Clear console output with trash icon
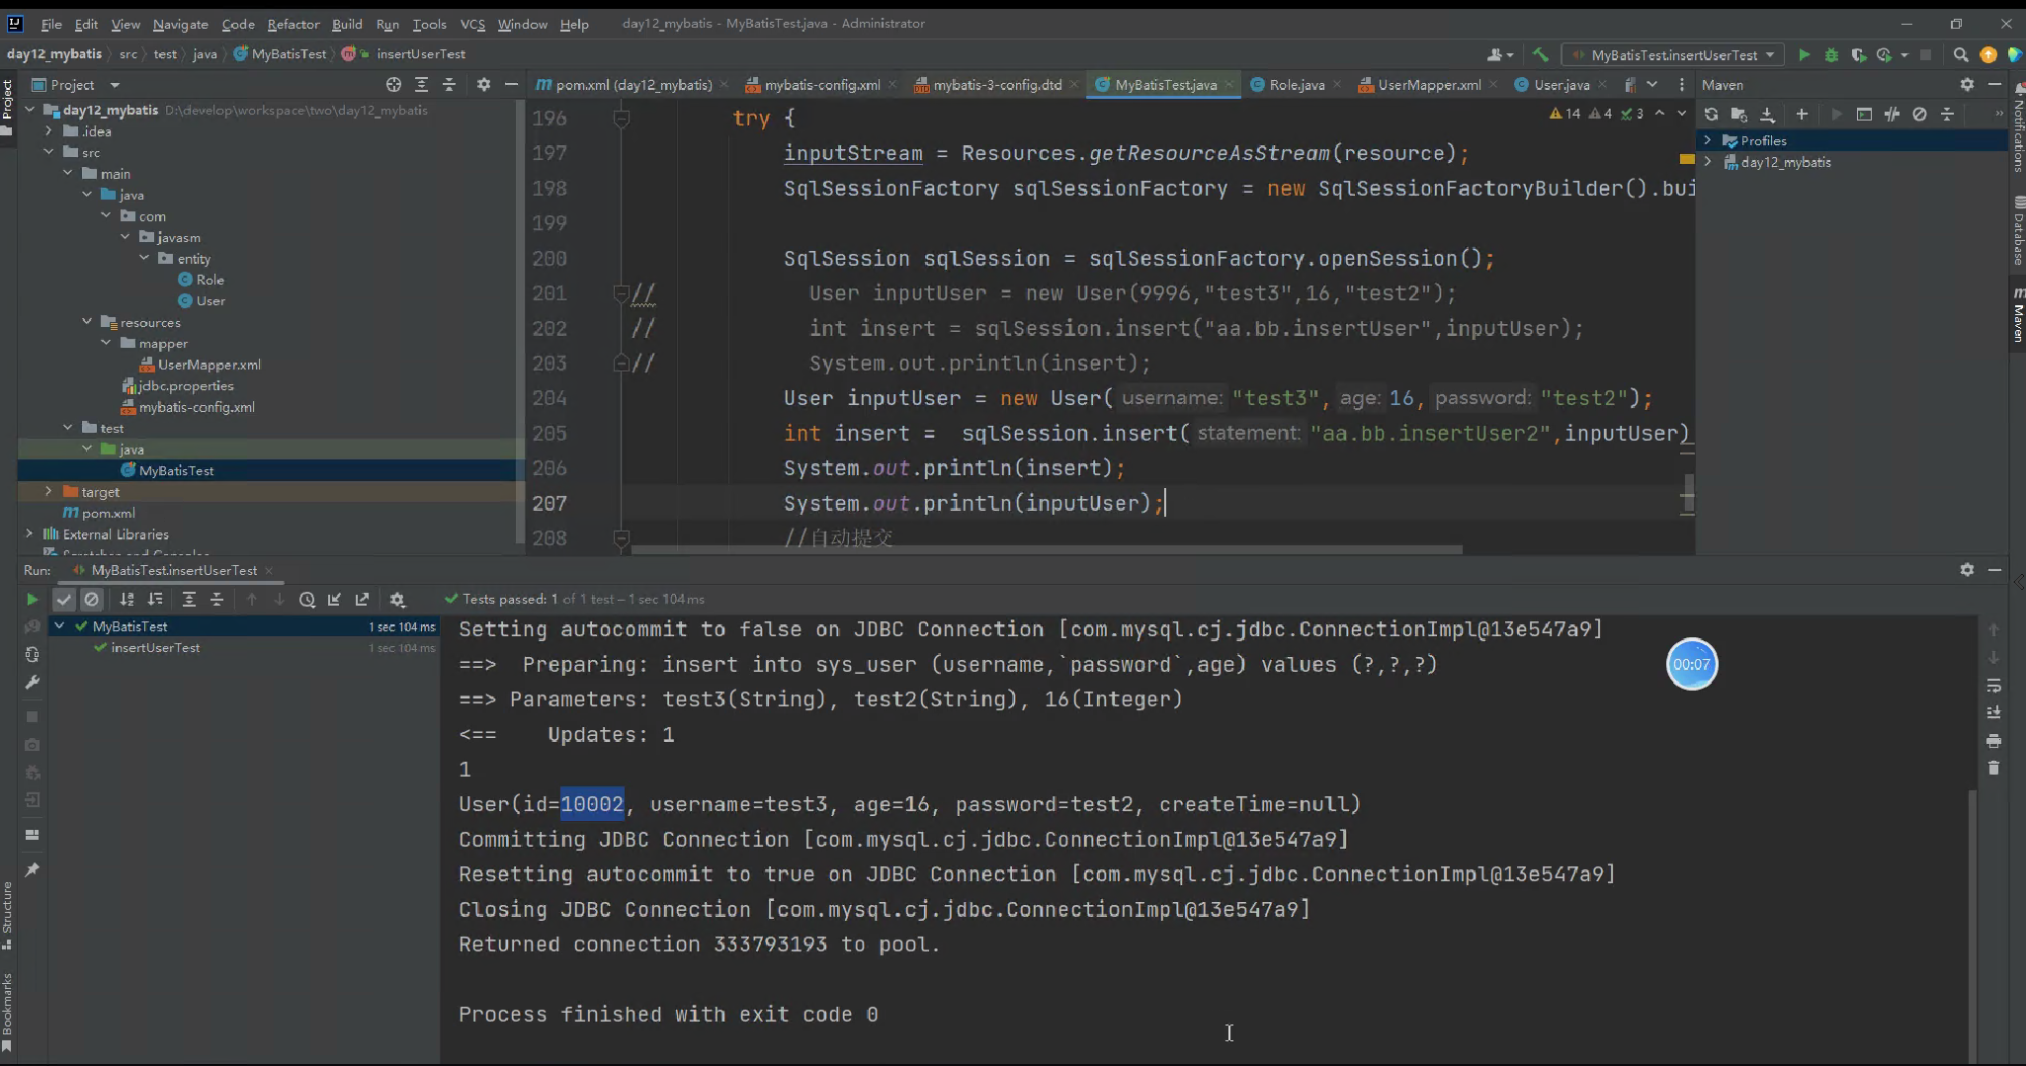 click(1993, 769)
